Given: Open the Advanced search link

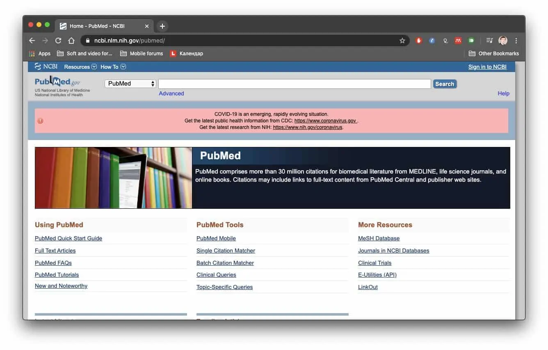Looking at the screenshot, I should pyautogui.click(x=171, y=93).
